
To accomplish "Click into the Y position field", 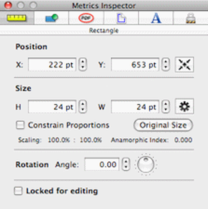I will (135, 65).
